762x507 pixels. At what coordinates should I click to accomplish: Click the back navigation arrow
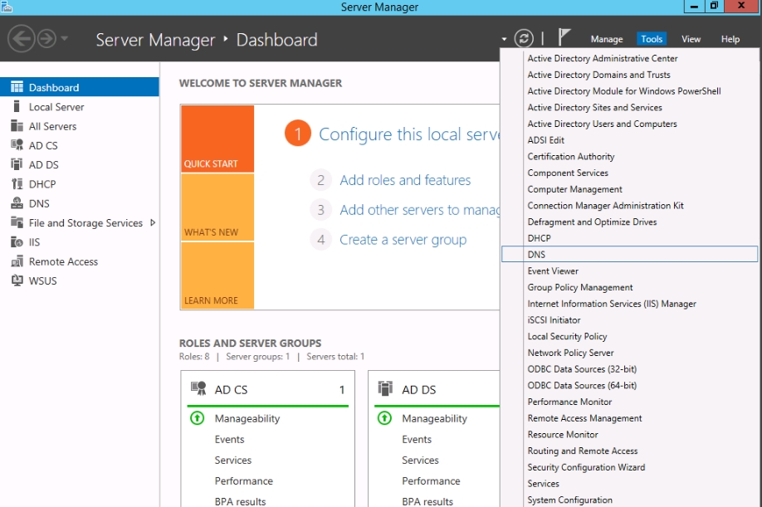22,38
